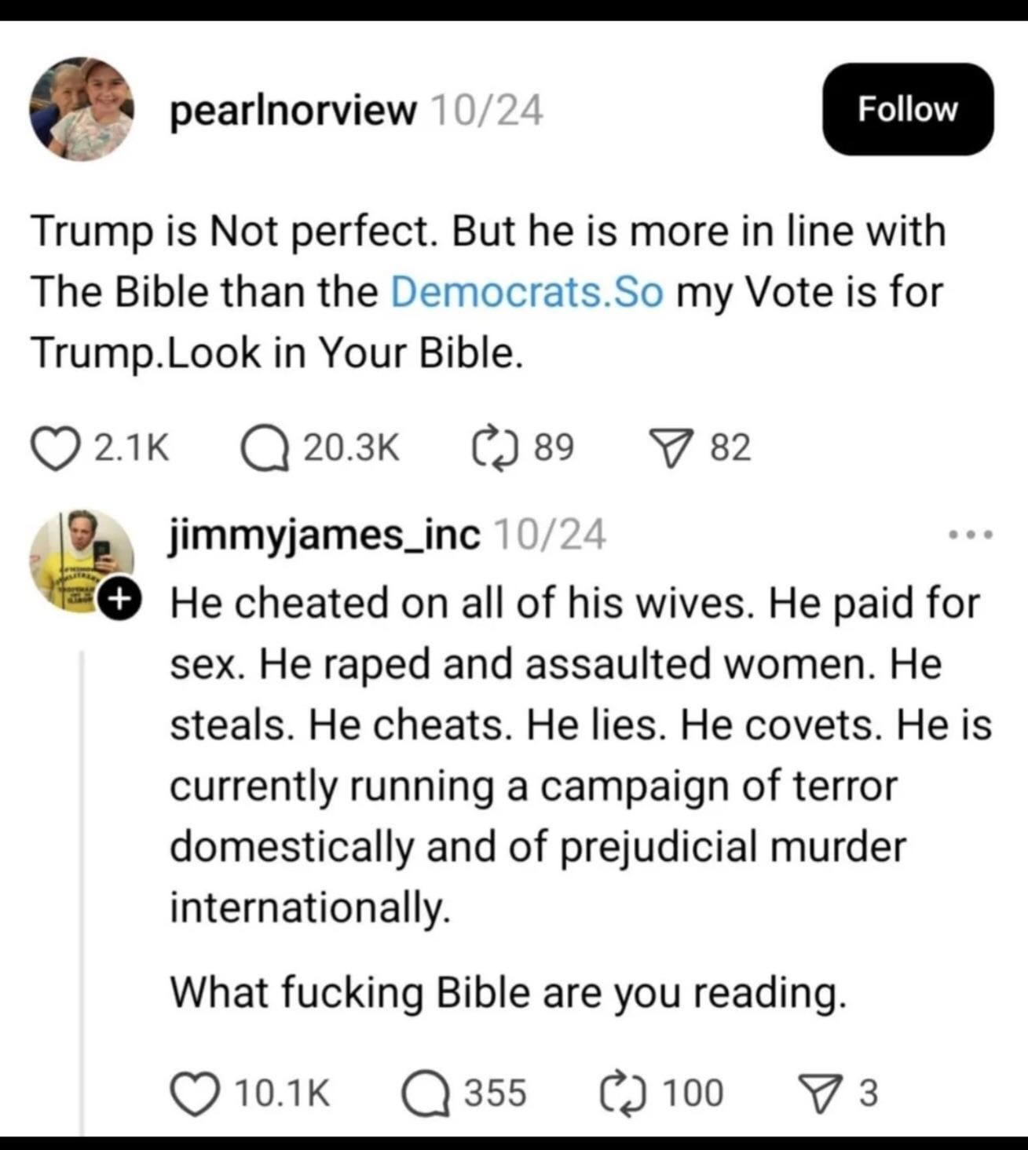The image size is (1028, 1150).
Task: Open the Democrats.So link in the post
Action: 526,292
